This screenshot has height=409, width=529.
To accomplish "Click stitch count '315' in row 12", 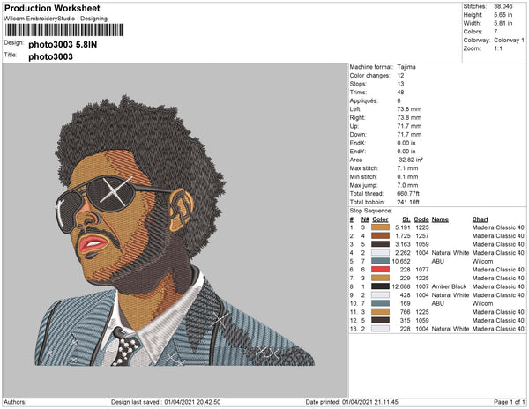I will pyautogui.click(x=406, y=320).
